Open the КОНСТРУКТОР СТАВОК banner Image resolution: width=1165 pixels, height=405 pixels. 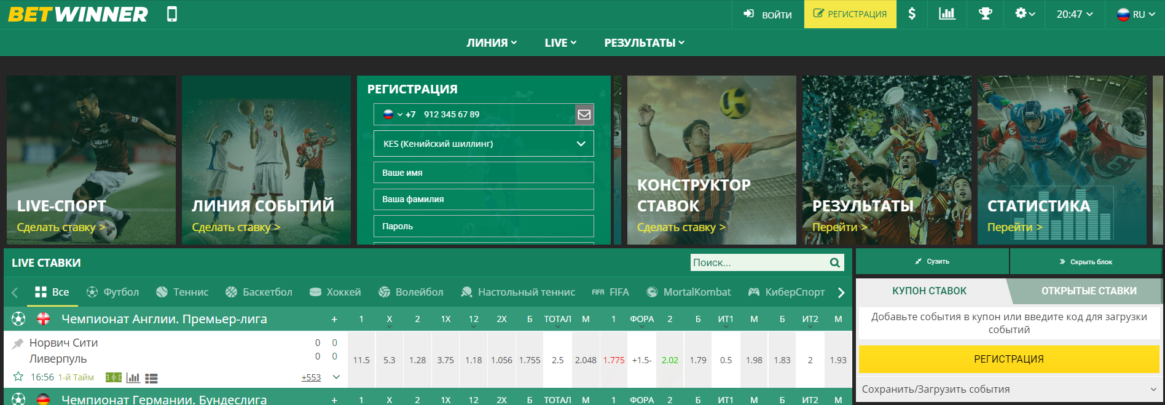click(712, 160)
